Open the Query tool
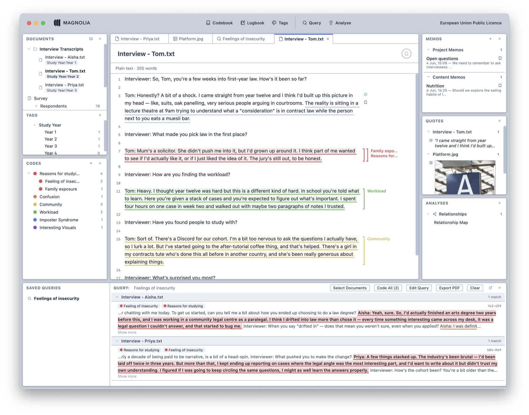The height and width of the screenshot is (415, 529). pos(312,23)
